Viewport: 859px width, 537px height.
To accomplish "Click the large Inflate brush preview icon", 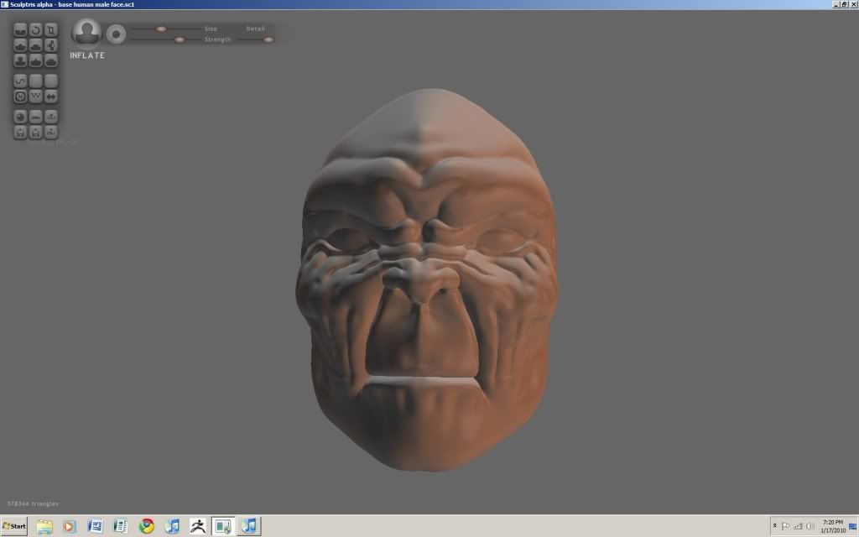I will 86,33.
